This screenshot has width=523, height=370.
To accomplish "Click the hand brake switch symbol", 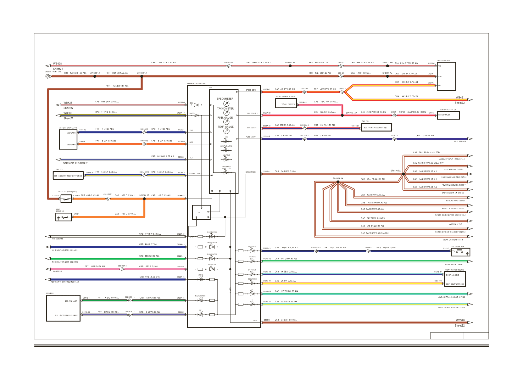I will coord(64,217).
